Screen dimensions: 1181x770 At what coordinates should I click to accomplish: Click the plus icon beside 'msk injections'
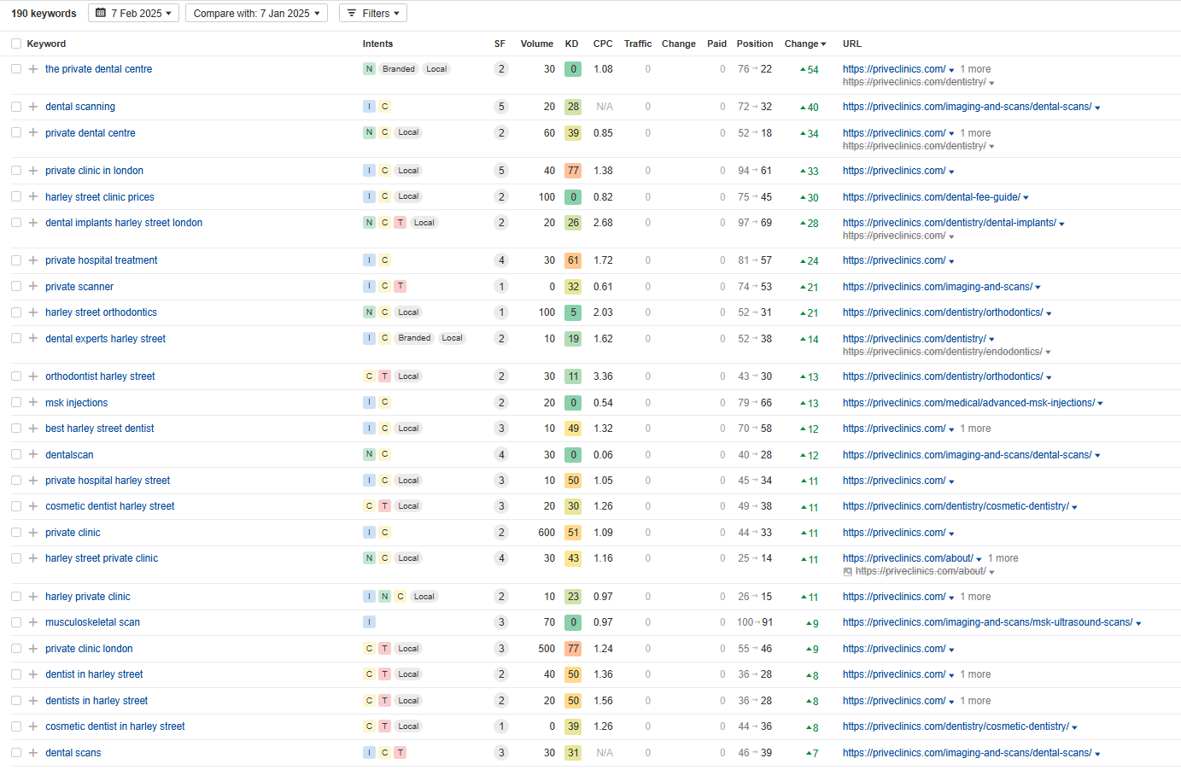pos(32,403)
